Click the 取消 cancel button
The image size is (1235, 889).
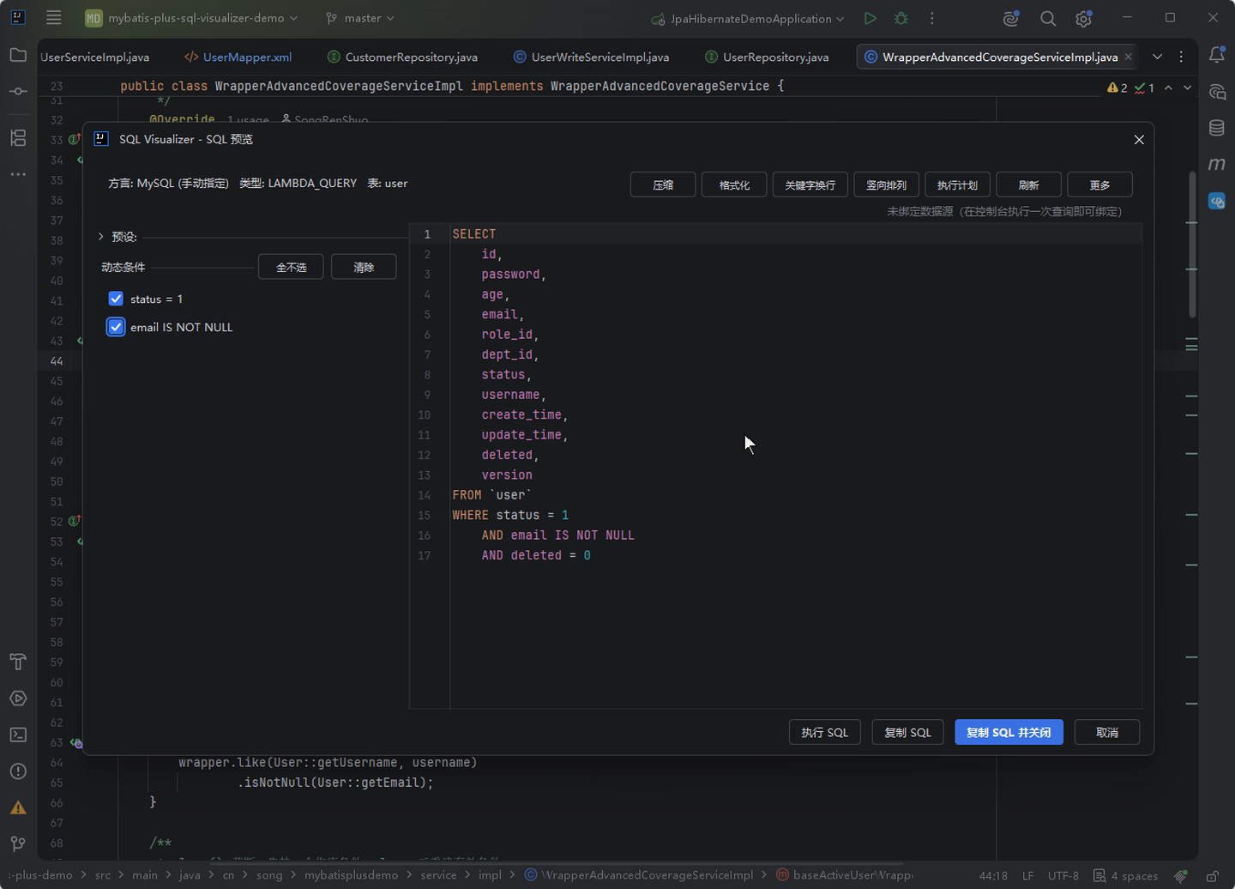1107,732
